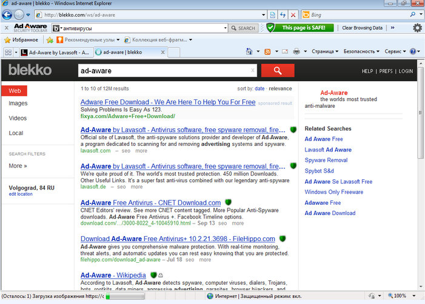Screen dimensions: 425x304
Task: Click the lock icon next to Wikipedia result
Action: tap(161, 276)
